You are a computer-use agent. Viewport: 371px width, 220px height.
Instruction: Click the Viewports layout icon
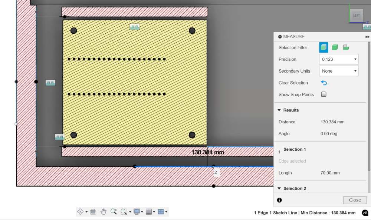pos(161,212)
